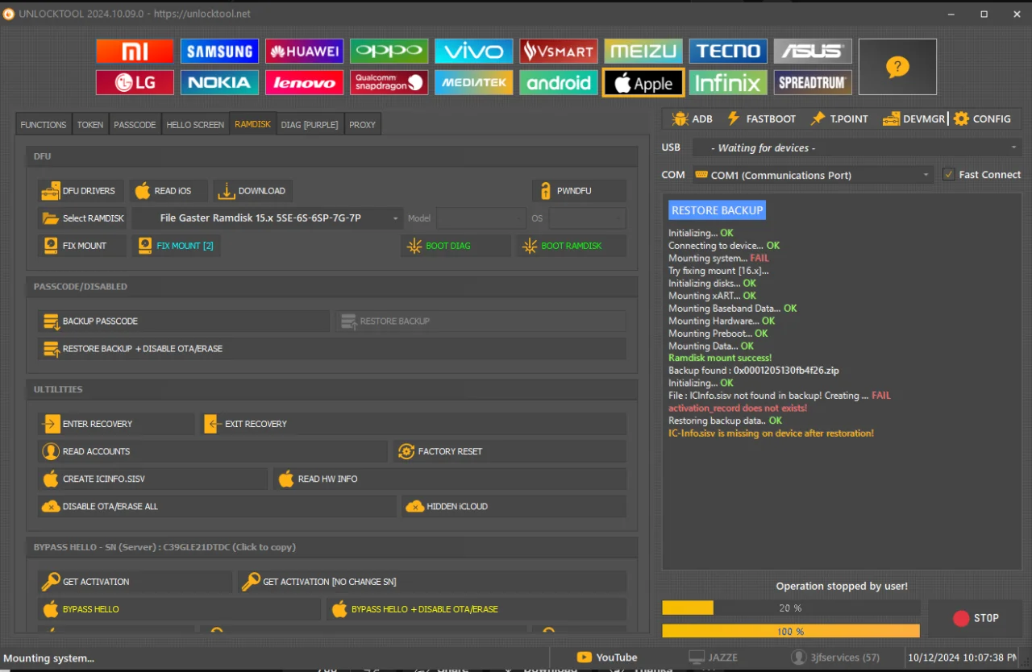This screenshot has height=672, width=1032.
Task: Open the ADB tool
Action: [692, 118]
